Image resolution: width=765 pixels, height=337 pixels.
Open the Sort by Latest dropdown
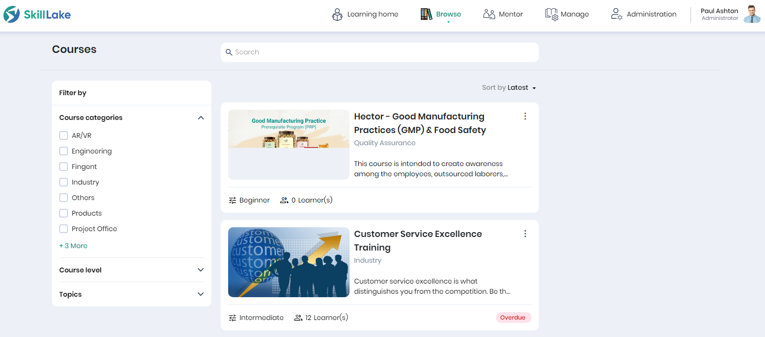509,87
